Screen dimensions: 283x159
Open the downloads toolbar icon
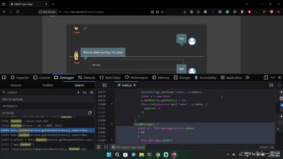coord(185,12)
